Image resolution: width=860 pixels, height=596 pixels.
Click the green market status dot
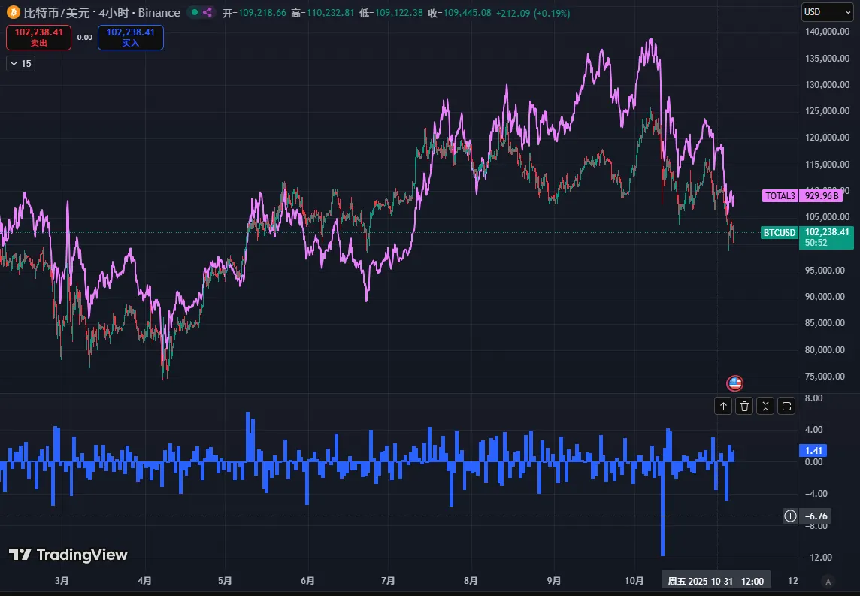[194, 13]
